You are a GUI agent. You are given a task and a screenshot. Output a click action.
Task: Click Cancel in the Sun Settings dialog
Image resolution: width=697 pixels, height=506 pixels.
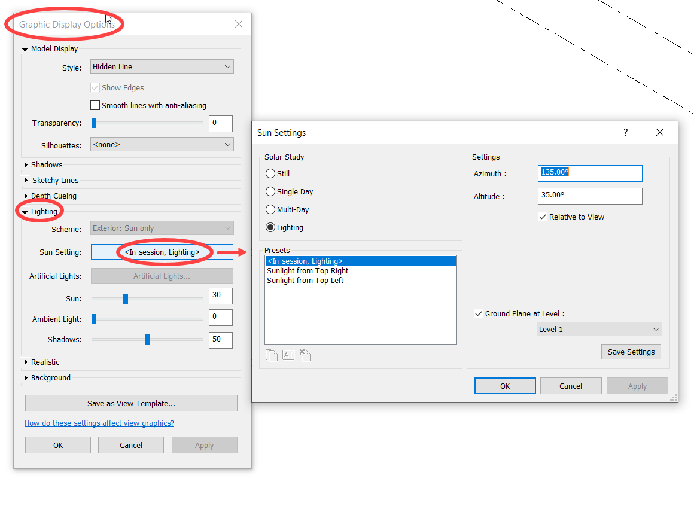(x=571, y=386)
